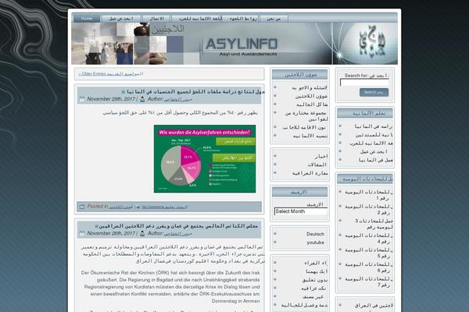
Task: Open the author name link on the November 29th post
Action: tap(178, 99)
